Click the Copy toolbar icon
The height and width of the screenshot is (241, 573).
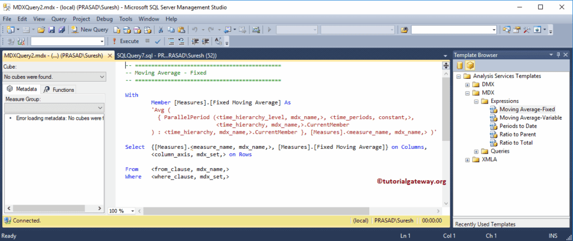click(x=171, y=30)
